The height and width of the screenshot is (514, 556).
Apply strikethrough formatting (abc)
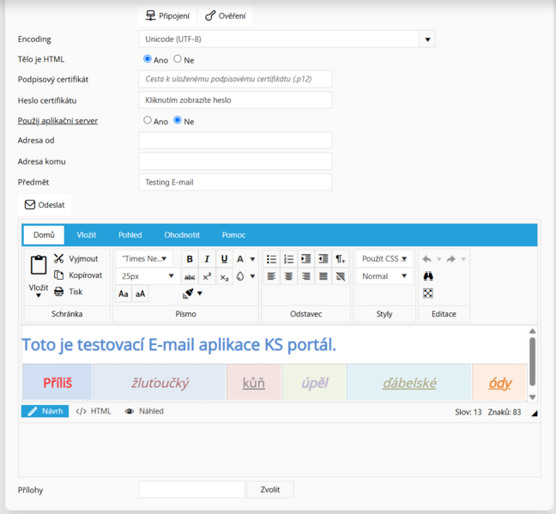190,276
